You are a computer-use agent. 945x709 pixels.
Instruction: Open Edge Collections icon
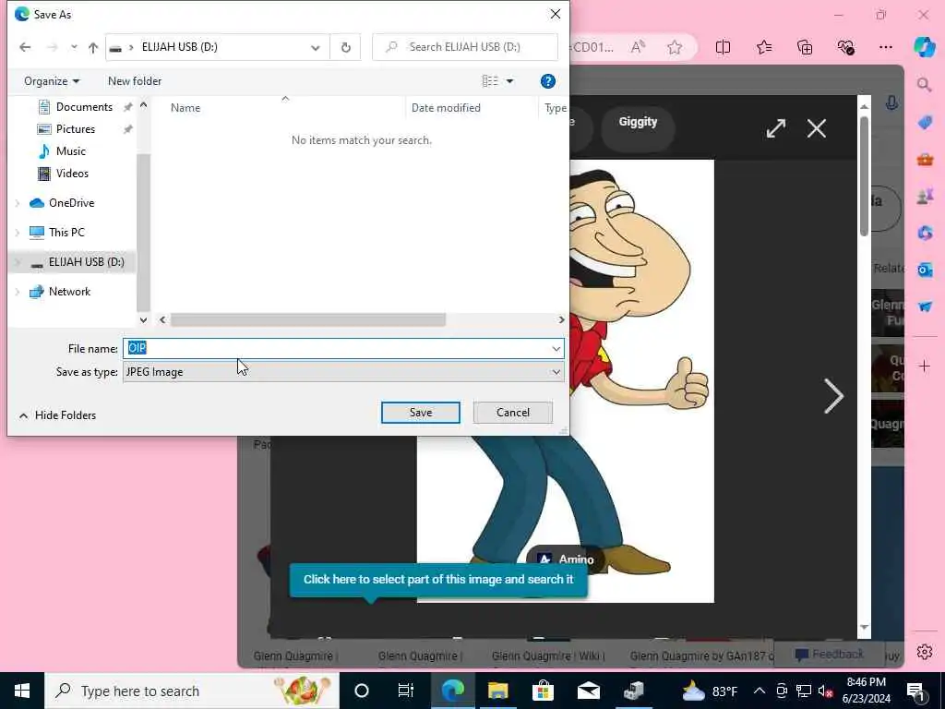click(805, 47)
